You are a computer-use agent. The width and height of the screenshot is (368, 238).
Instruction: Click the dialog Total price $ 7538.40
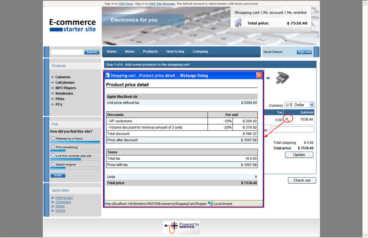coord(249,183)
